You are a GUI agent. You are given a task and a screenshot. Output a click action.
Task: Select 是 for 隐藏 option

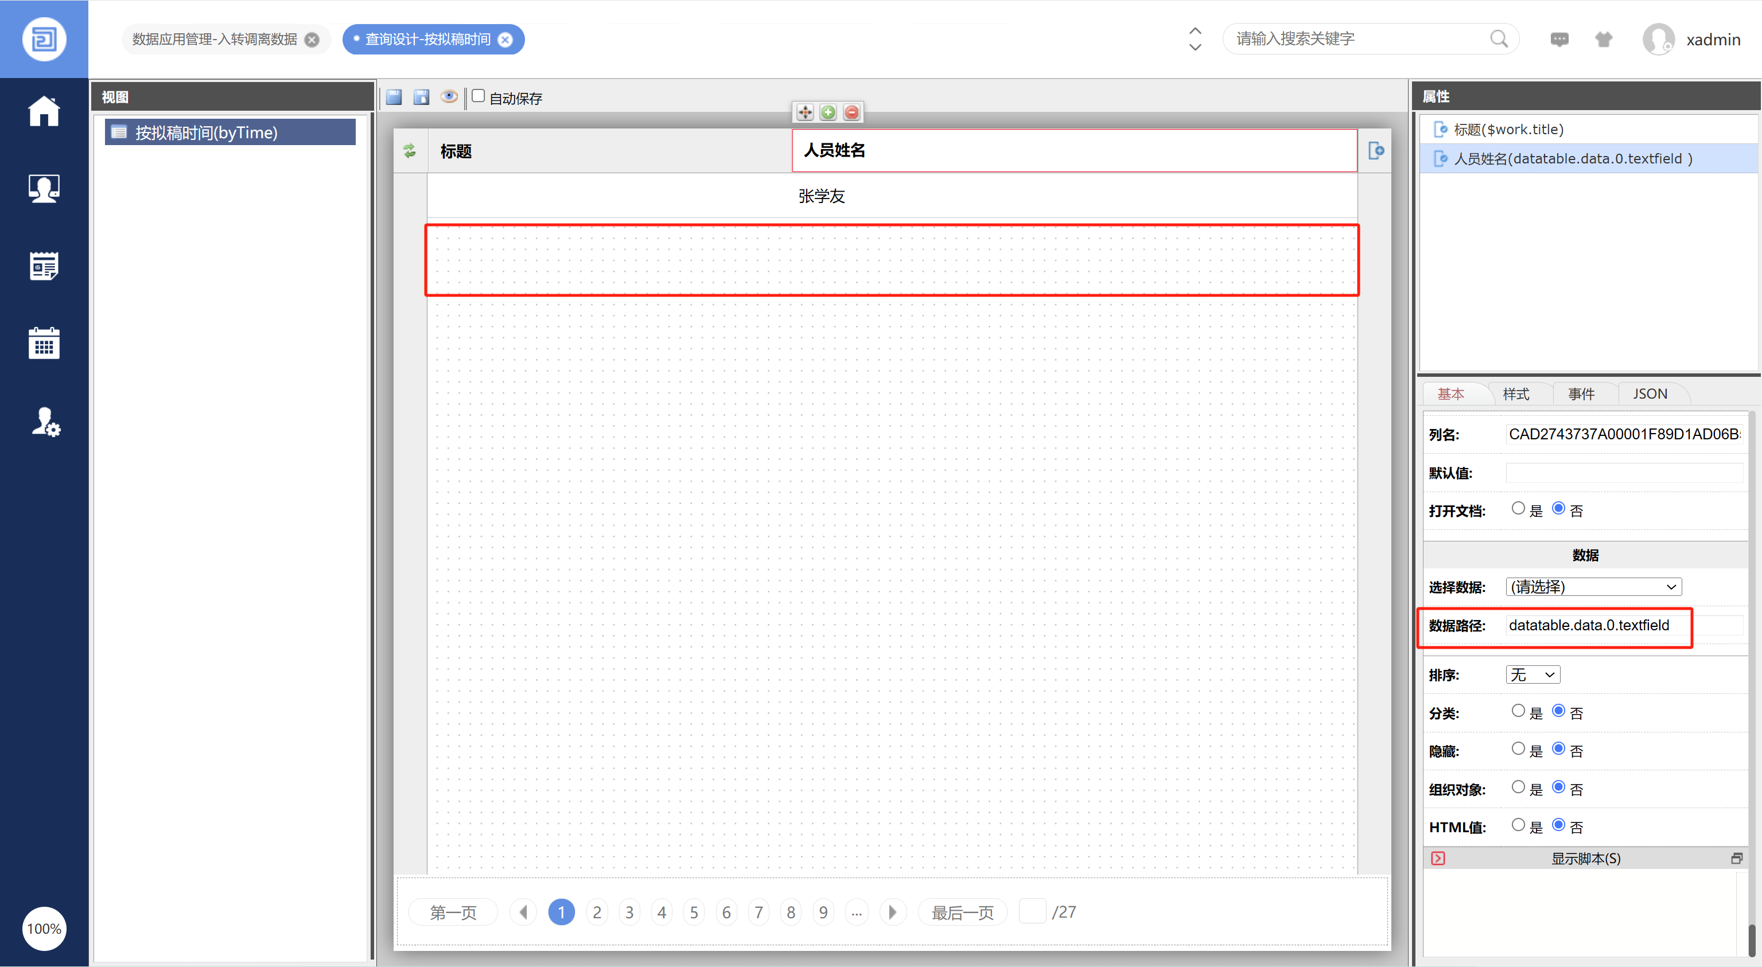[1518, 749]
